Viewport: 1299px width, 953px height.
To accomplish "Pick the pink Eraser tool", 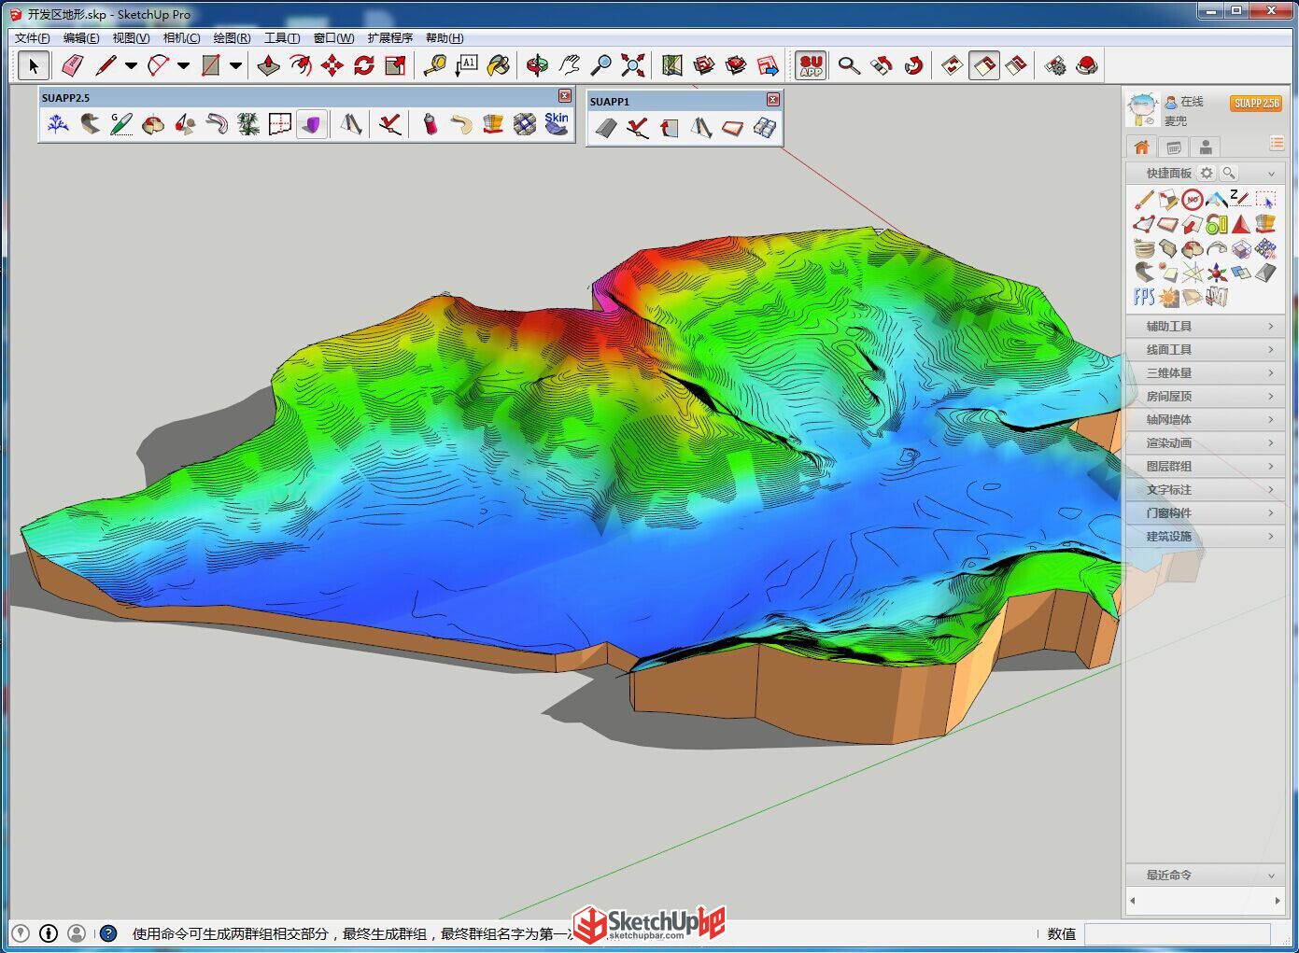I will point(72,65).
